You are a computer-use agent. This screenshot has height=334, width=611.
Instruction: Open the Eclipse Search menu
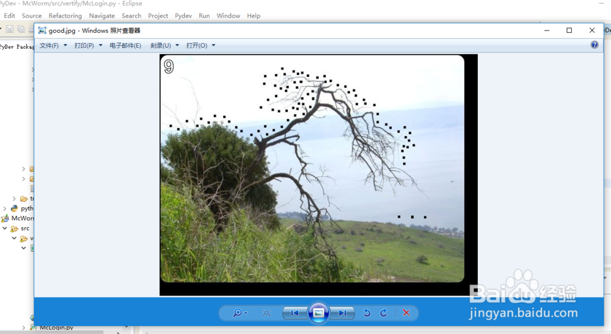pos(131,16)
